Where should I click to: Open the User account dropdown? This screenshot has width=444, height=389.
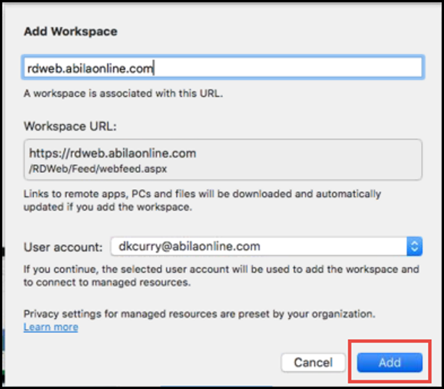coord(266,247)
